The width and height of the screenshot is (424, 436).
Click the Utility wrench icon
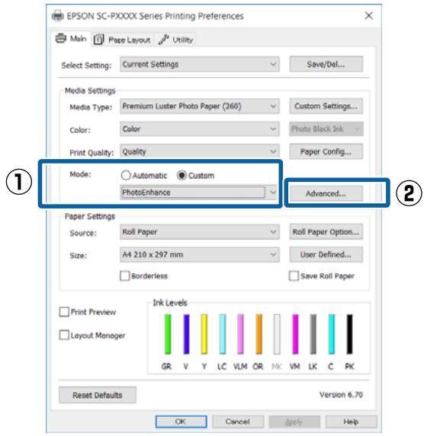tap(164, 40)
